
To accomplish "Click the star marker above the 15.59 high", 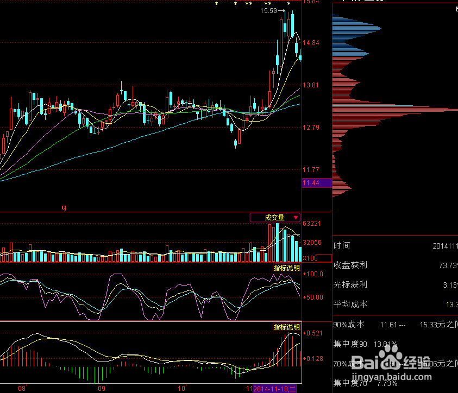I will click(288, 4).
